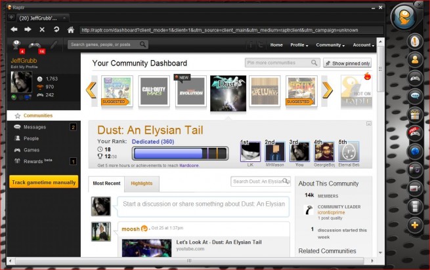Switch to the Most Recent tab
430x270 pixels.
(x=106, y=183)
